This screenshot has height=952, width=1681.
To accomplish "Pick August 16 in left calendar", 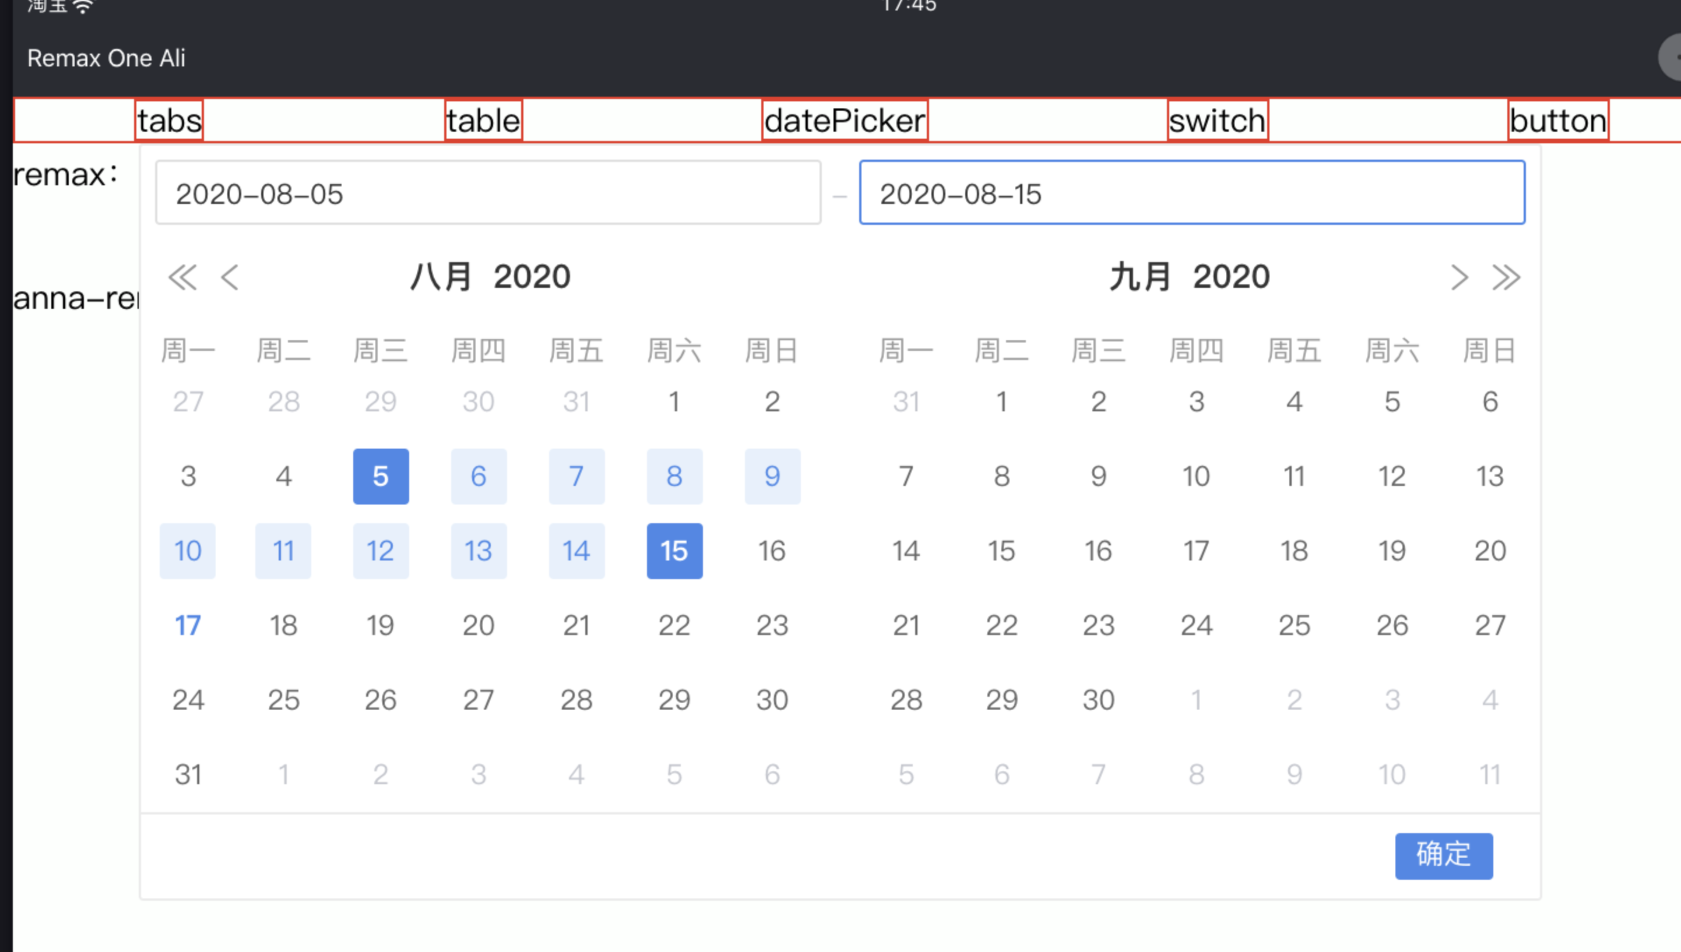I will pos(772,551).
